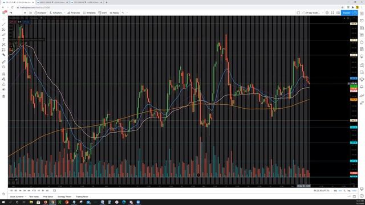Image resolution: width=365 pixels, height=205 pixels.
Task: Open the Stock Screener tab
Action: coord(17,196)
